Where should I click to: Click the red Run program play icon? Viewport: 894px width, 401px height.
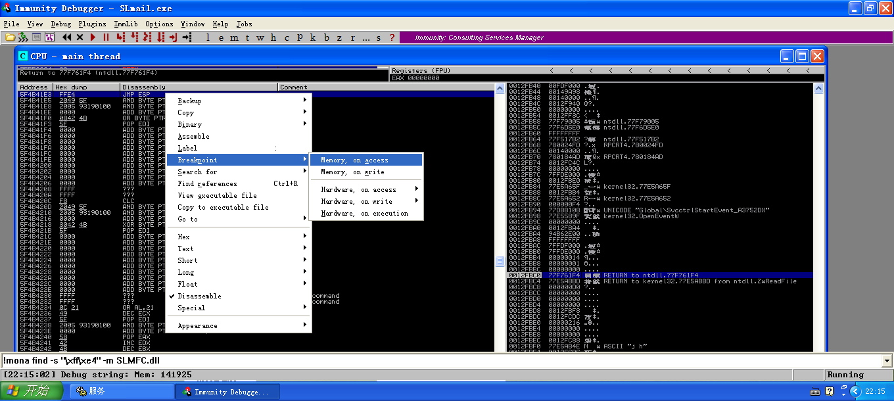pyautogui.click(x=93, y=37)
